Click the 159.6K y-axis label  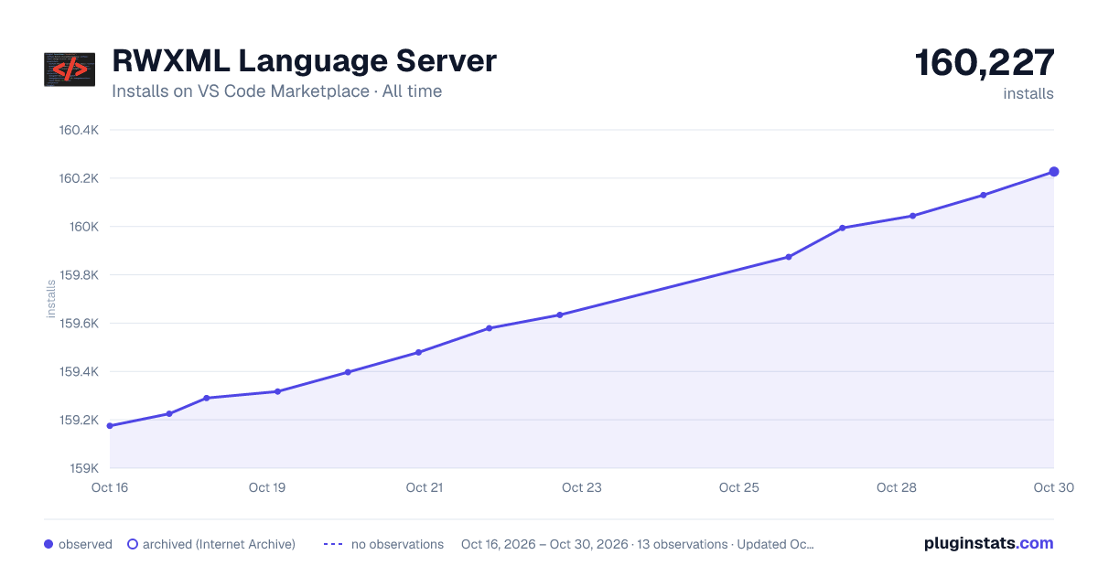(79, 324)
